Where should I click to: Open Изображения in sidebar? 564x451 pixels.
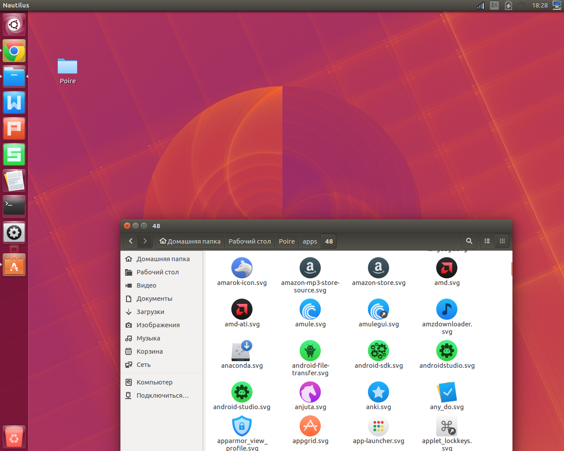click(x=162, y=325)
